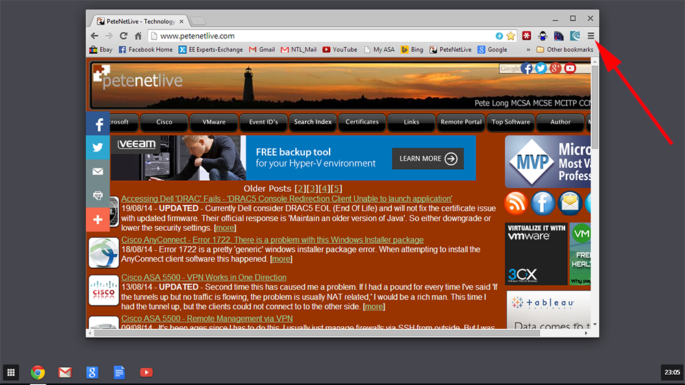The height and width of the screenshot is (385, 685).
Task: Open EE Experts-Exchange bookmark
Action: point(210,50)
